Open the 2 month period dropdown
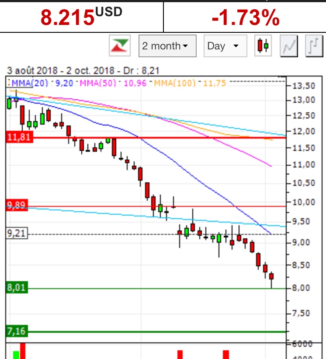The width and height of the screenshot is (326, 359). [x=167, y=46]
